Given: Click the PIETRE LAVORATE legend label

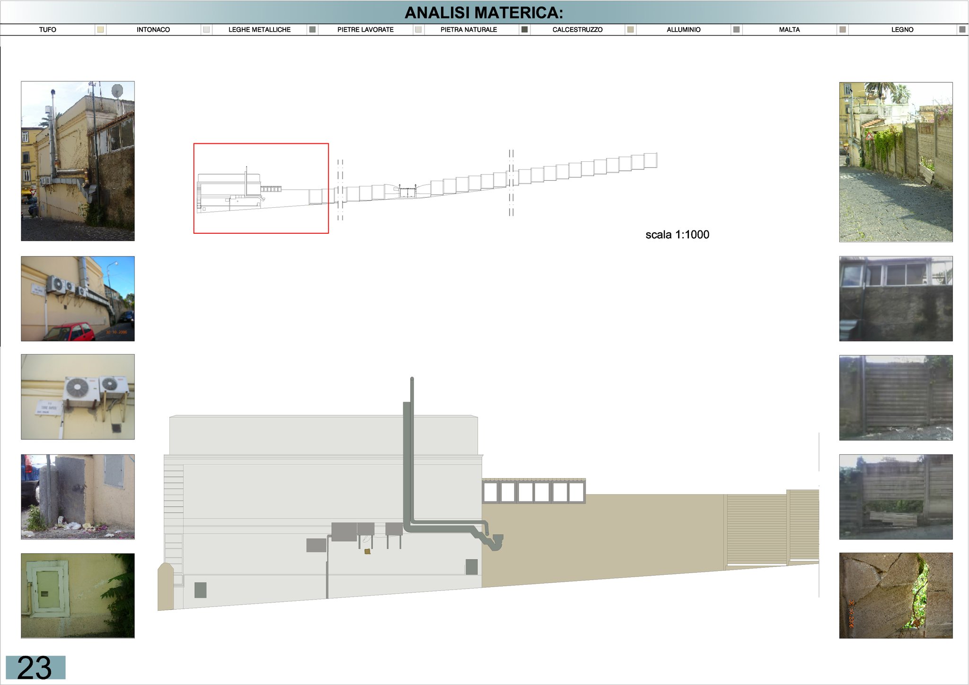Looking at the screenshot, I should [365, 29].
